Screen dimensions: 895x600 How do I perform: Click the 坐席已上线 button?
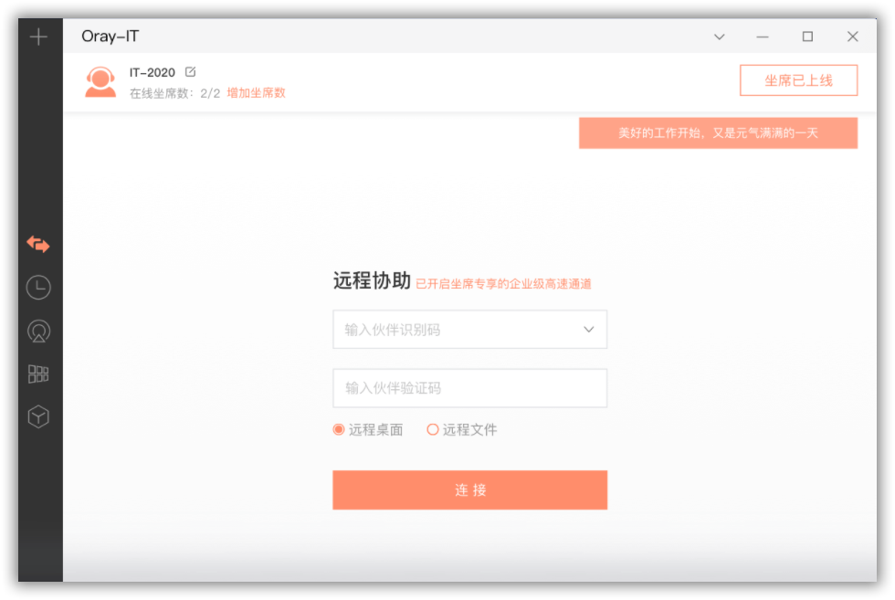pos(798,80)
